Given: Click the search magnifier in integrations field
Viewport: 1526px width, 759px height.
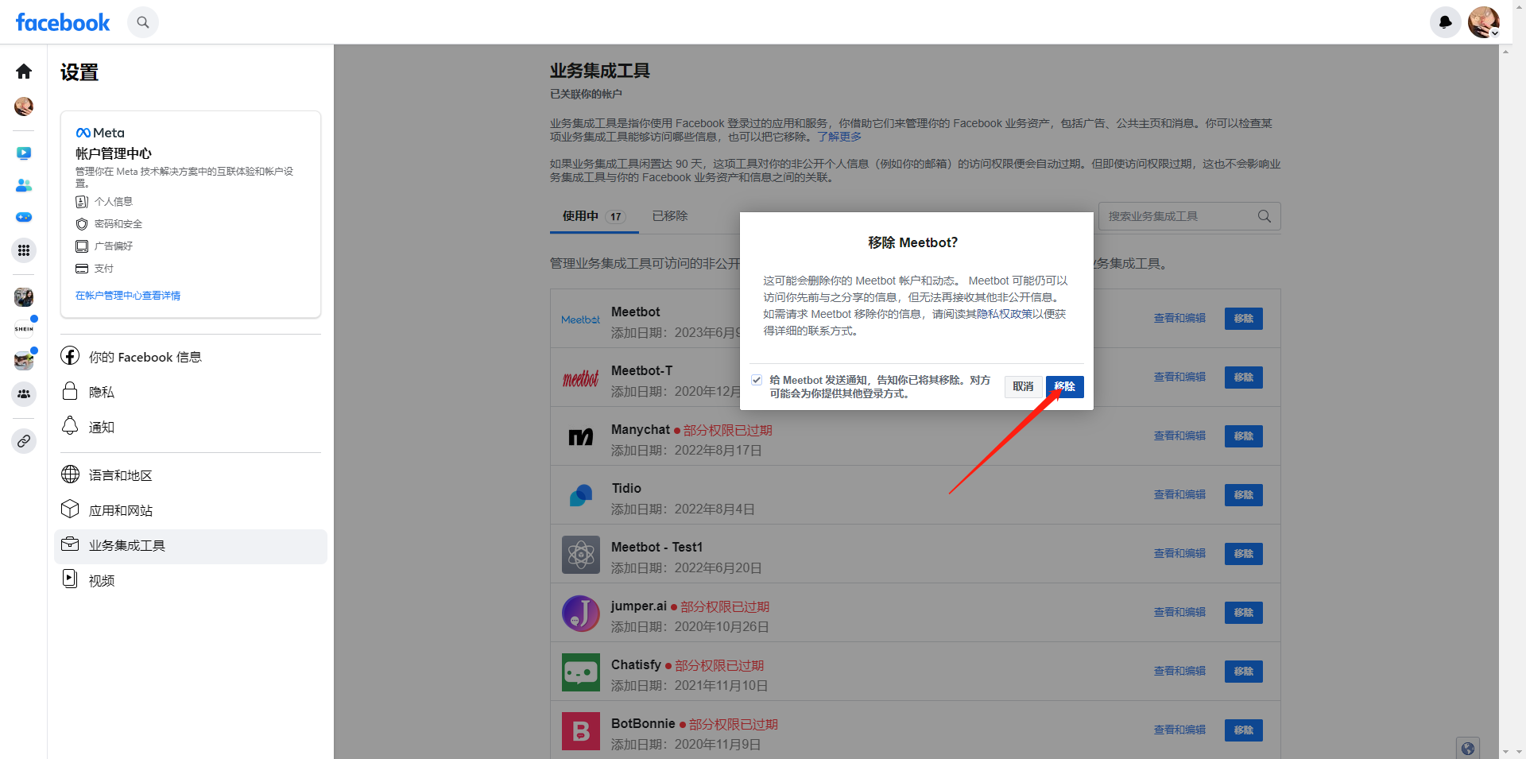Looking at the screenshot, I should click(1264, 216).
